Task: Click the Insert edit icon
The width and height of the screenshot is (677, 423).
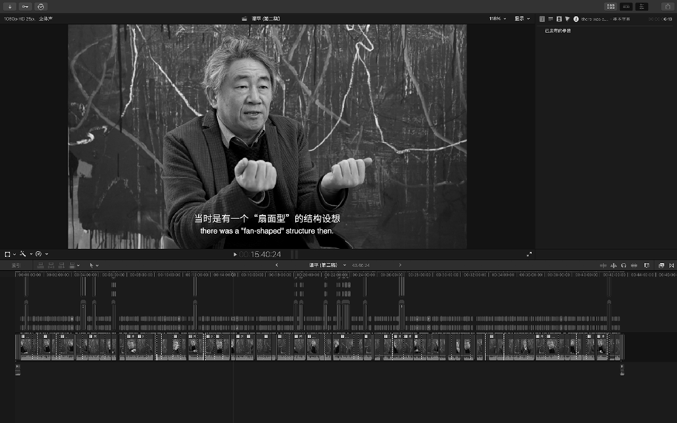Action: click(52, 265)
